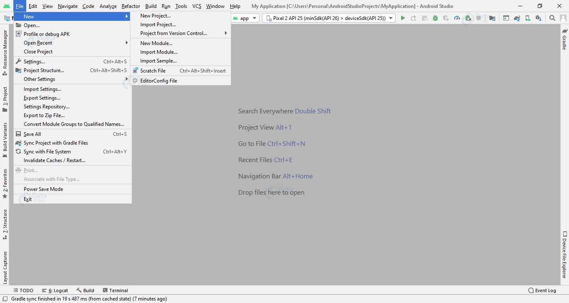Open the Project Structure toolbar icon

coord(492,18)
